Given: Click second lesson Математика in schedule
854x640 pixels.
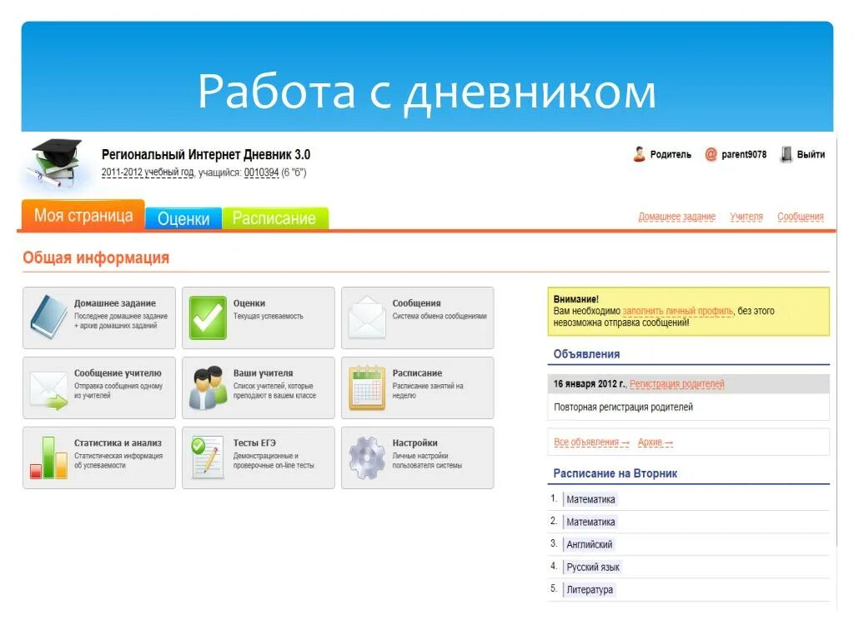Looking at the screenshot, I should 590,522.
